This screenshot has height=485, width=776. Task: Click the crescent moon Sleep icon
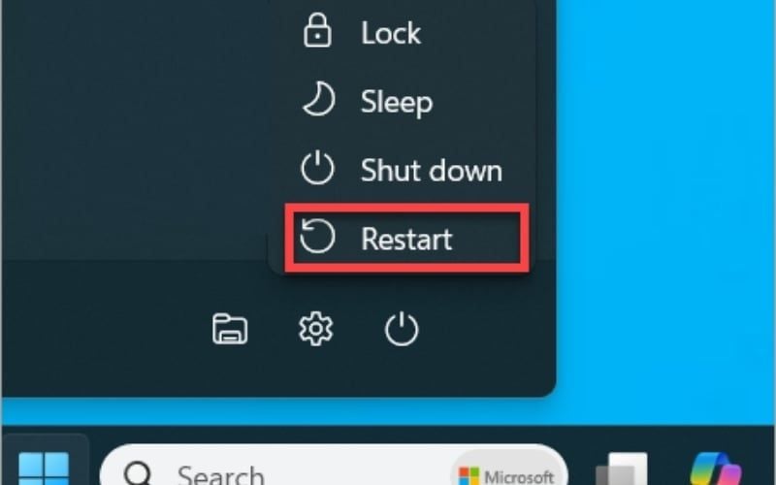tap(318, 101)
